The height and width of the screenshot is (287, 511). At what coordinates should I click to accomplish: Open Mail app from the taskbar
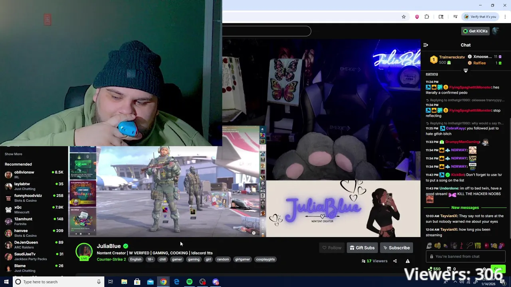[x=150, y=282]
